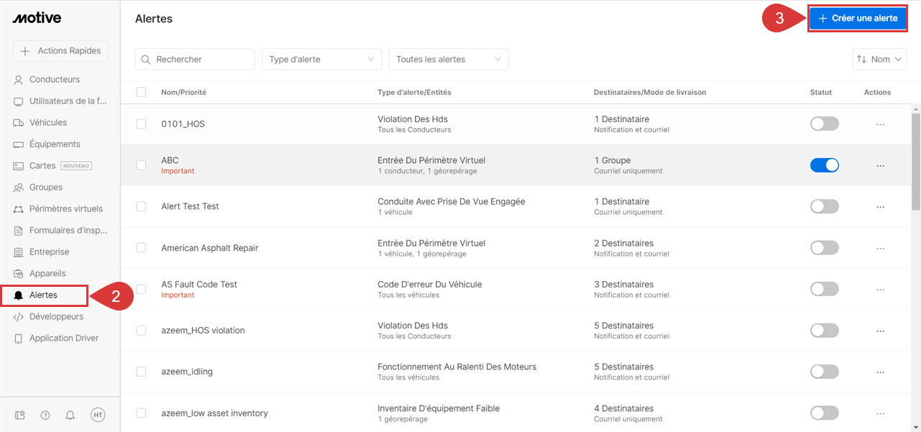Open notifications bell at sidebar bottom

click(70, 415)
